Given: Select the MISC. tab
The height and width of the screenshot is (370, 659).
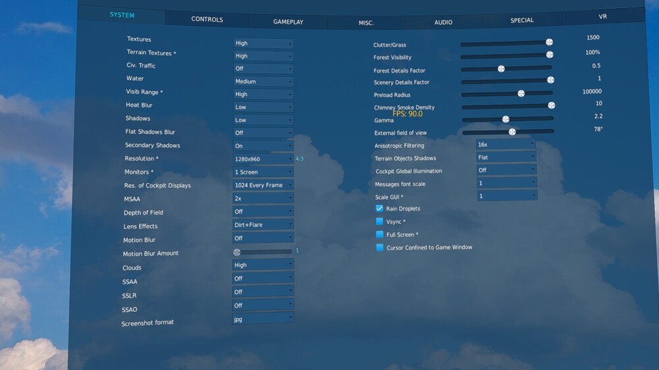Looking at the screenshot, I should click(366, 22).
